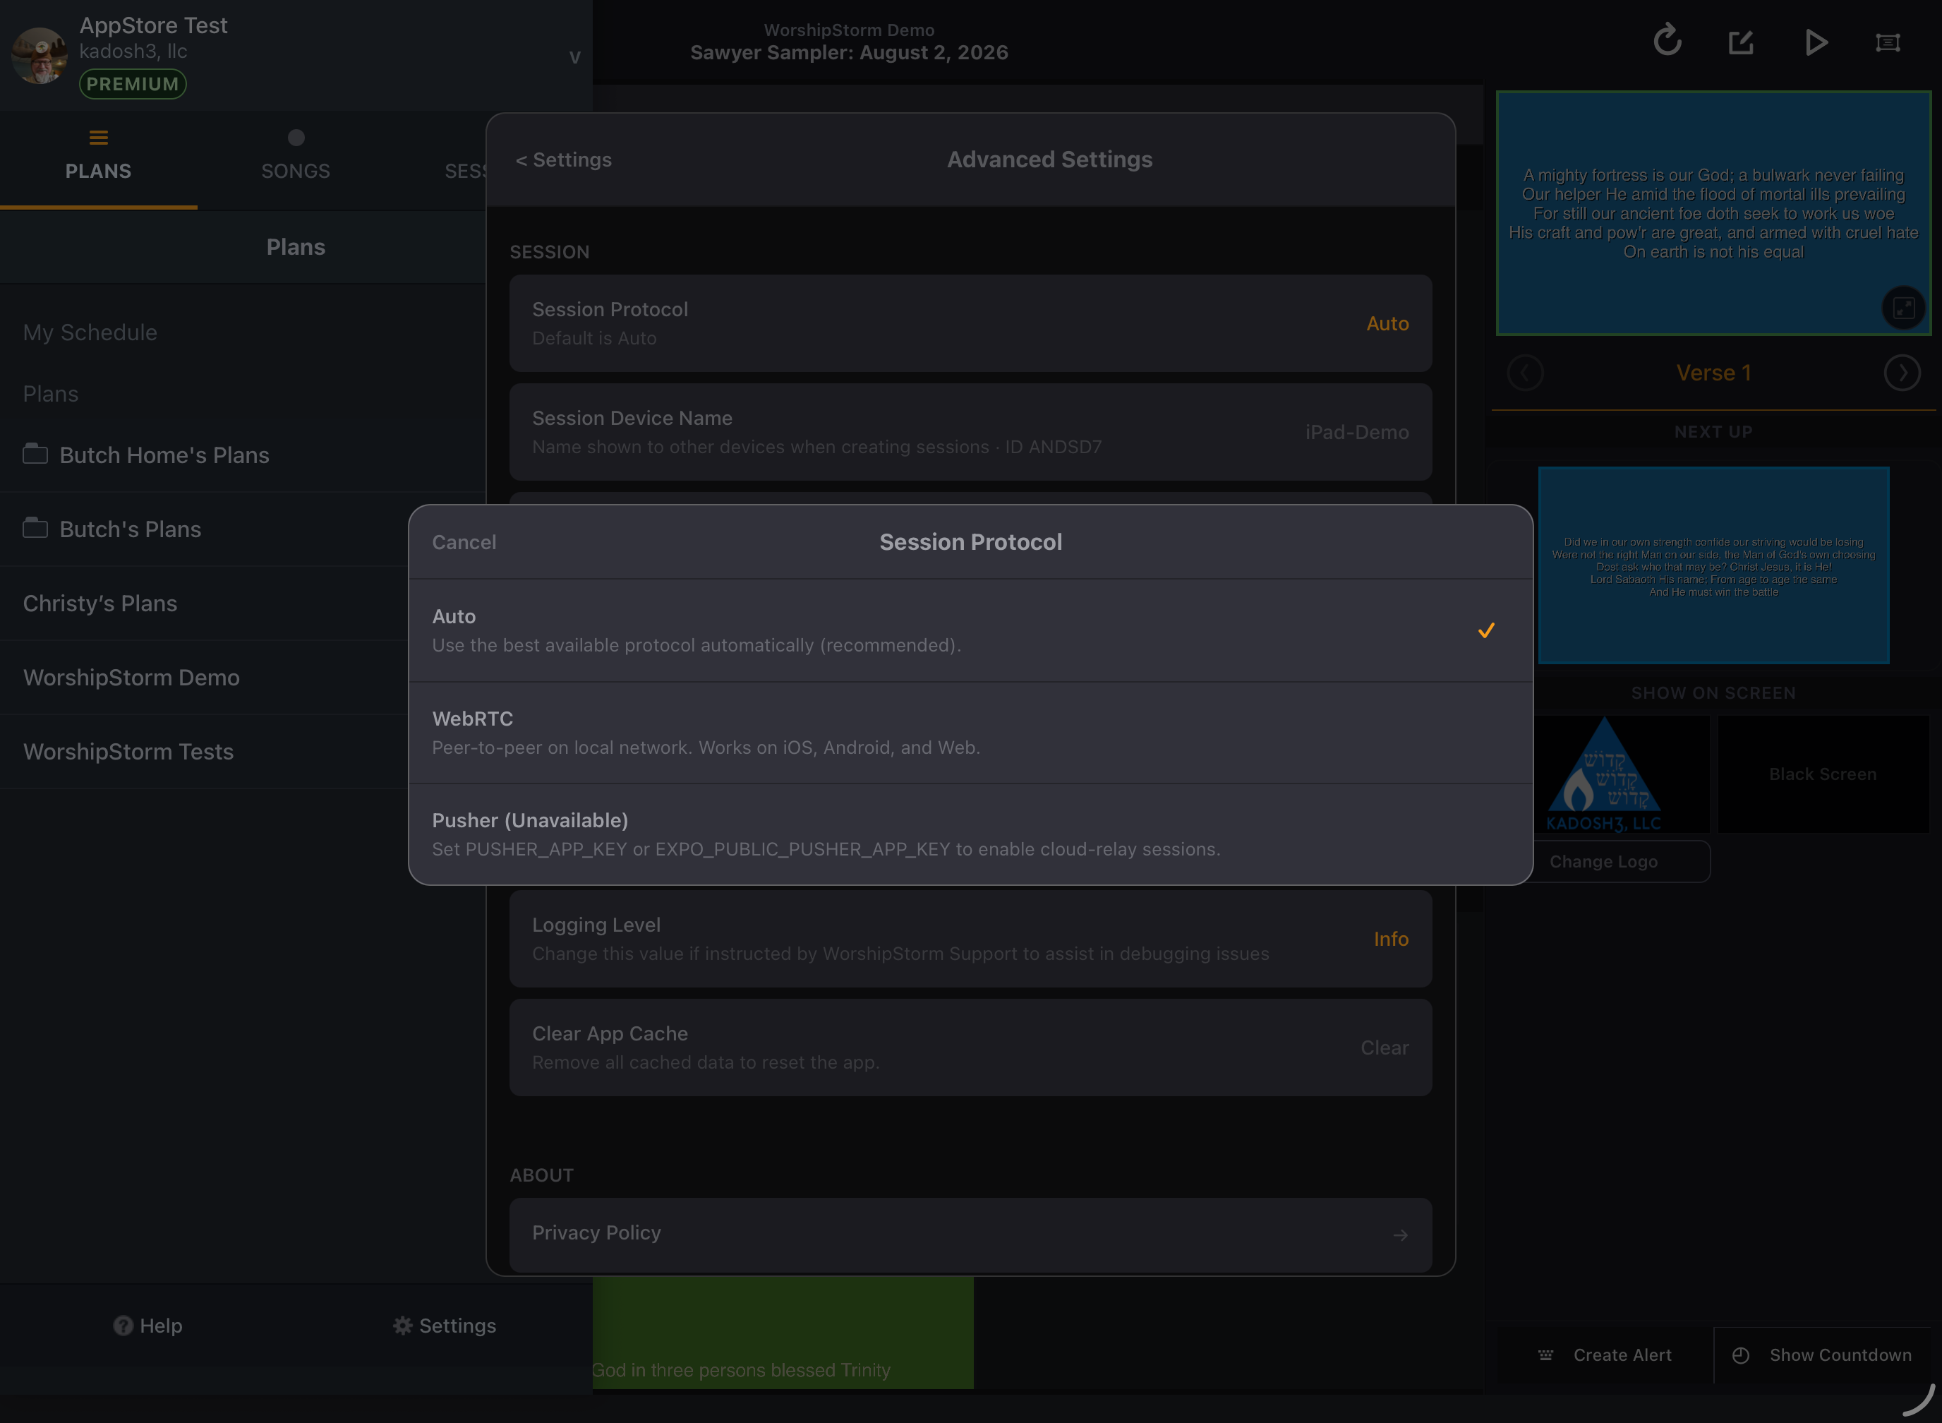Click the Next Up slide thumbnail
Image resolution: width=1942 pixels, height=1423 pixels.
pyautogui.click(x=1713, y=565)
